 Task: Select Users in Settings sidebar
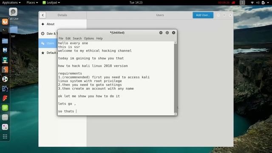pyautogui.click(x=48, y=43)
